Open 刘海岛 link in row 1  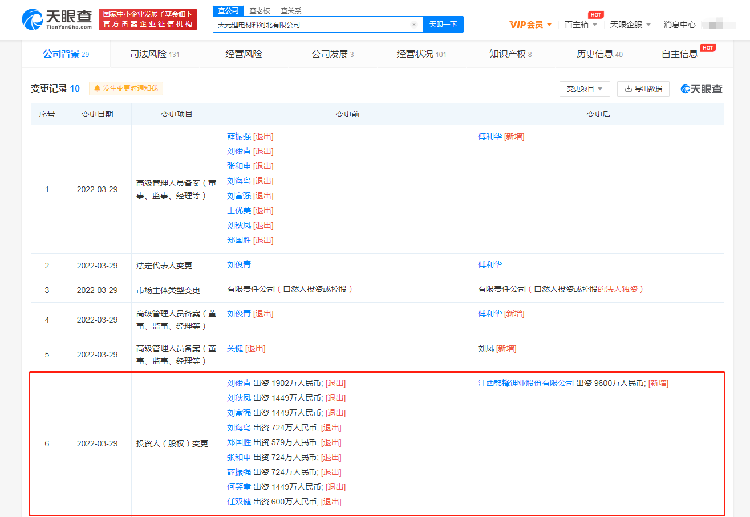coord(239,181)
